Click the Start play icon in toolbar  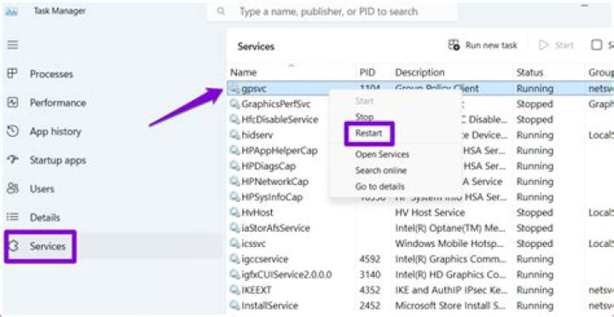(543, 45)
